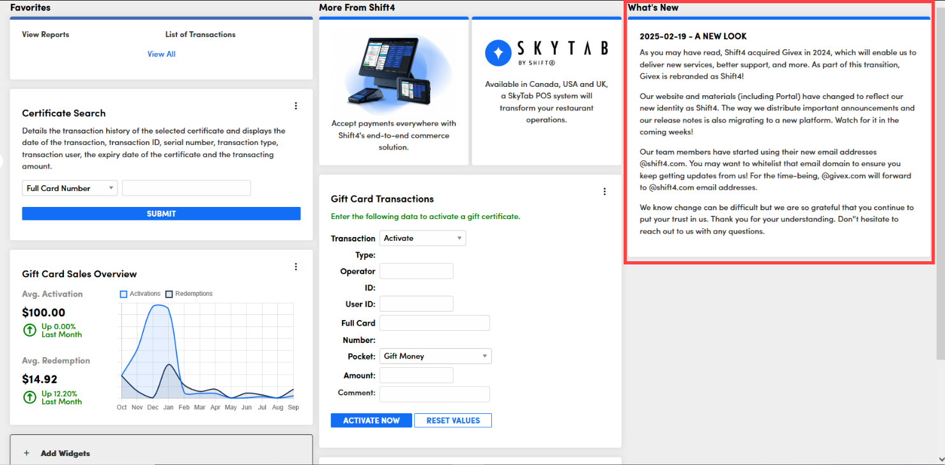Open List of Transactions favorite
Viewport: 945px width, 465px height.
(x=200, y=34)
